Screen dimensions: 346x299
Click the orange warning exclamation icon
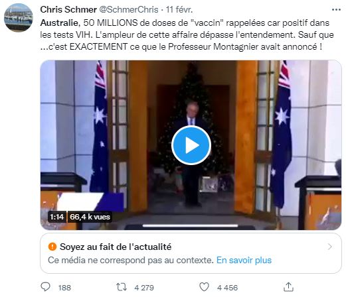(52, 247)
